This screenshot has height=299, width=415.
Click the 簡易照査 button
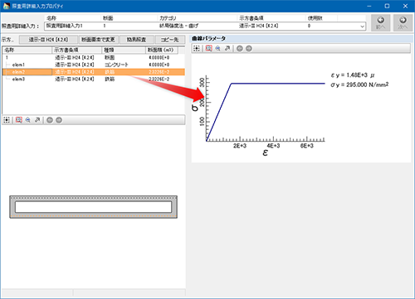(x=137, y=40)
